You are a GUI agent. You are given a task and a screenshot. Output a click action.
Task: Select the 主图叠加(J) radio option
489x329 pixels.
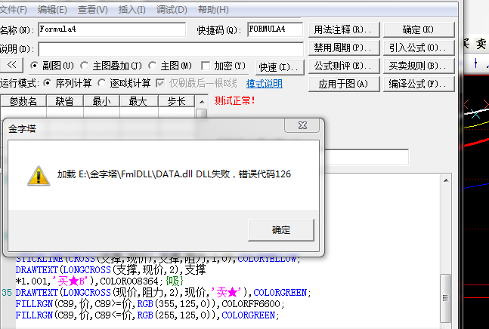pos(84,66)
